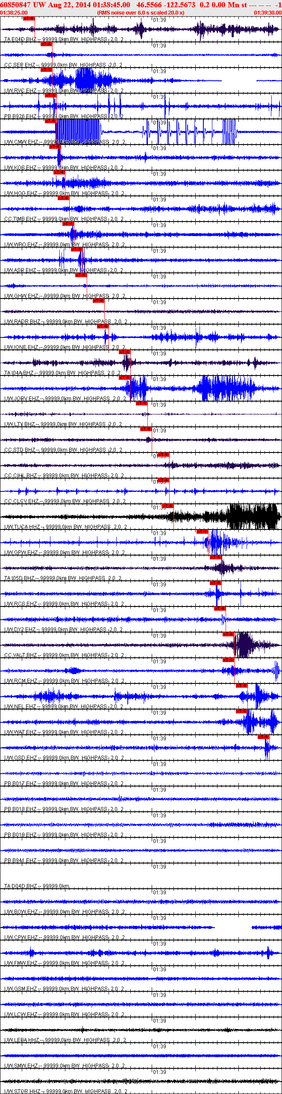Click the red pick flag on UW.TUCA trace
The width and height of the screenshot is (282, 1094).
pos(168,506)
